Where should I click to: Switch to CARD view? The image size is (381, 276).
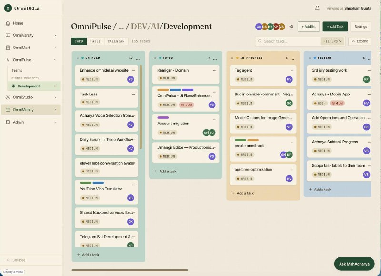[x=79, y=41]
